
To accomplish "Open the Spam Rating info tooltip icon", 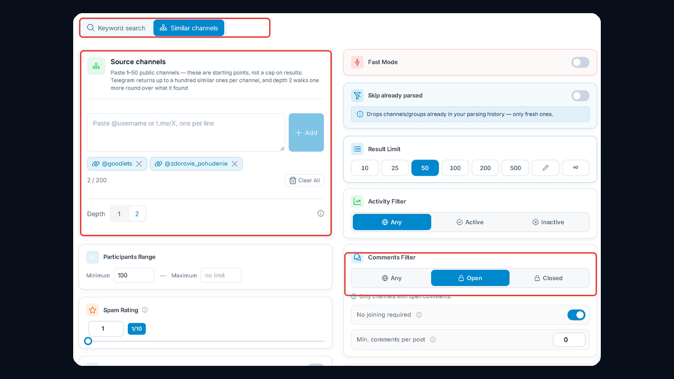I will (145, 310).
